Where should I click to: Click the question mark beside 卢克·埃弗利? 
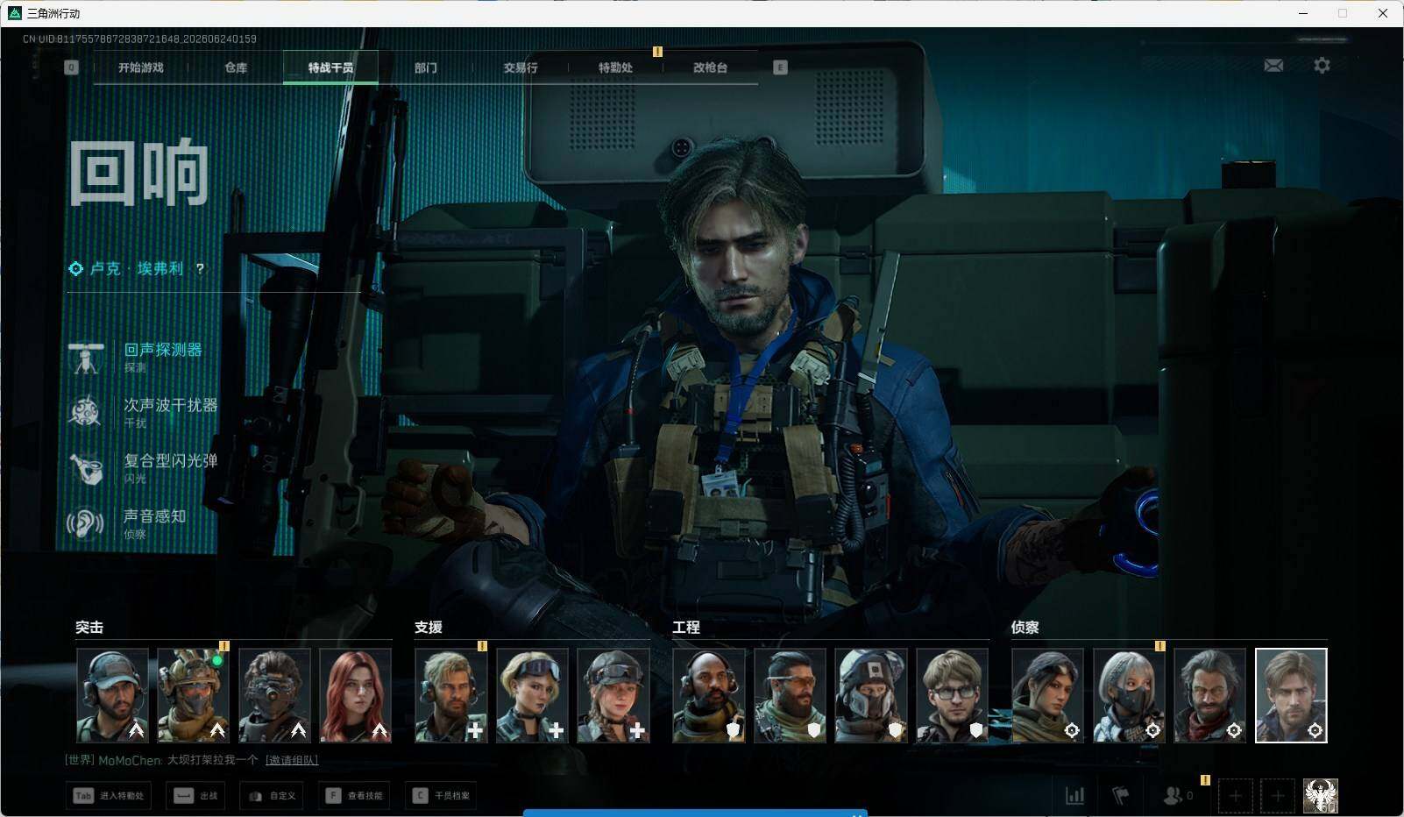(200, 269)
